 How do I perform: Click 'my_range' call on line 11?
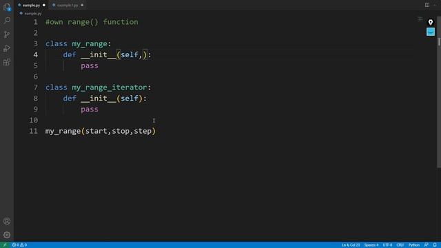click(63, 131)
